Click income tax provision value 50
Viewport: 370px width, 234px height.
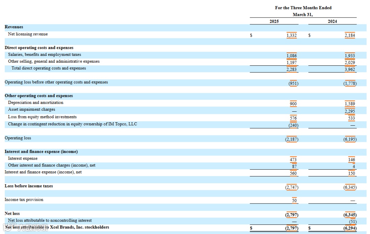(x=294, y=201)
